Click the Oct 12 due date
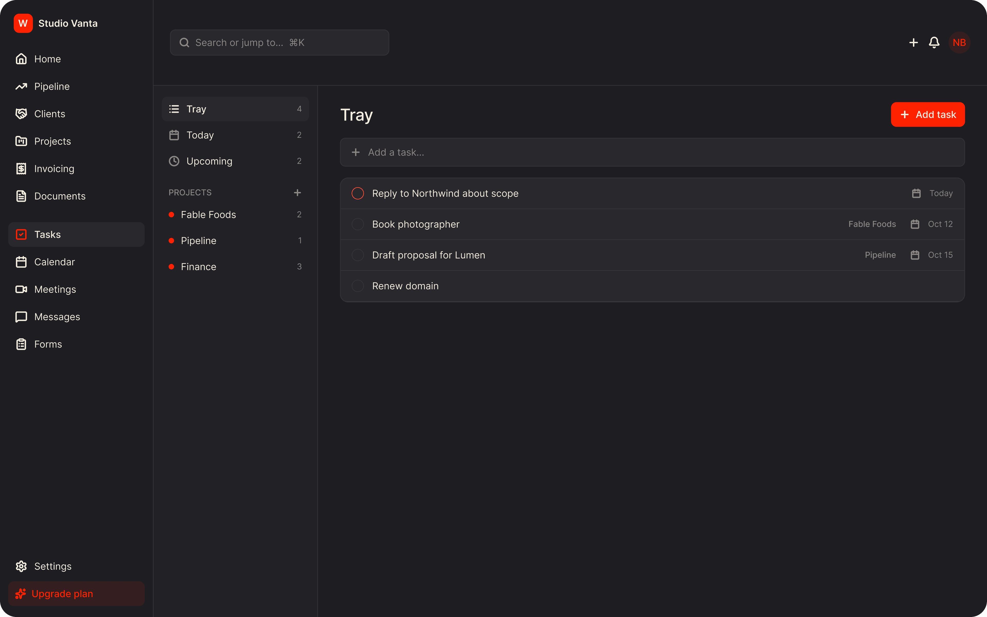The height and width of the screenshot is (617, 987). 940,224
